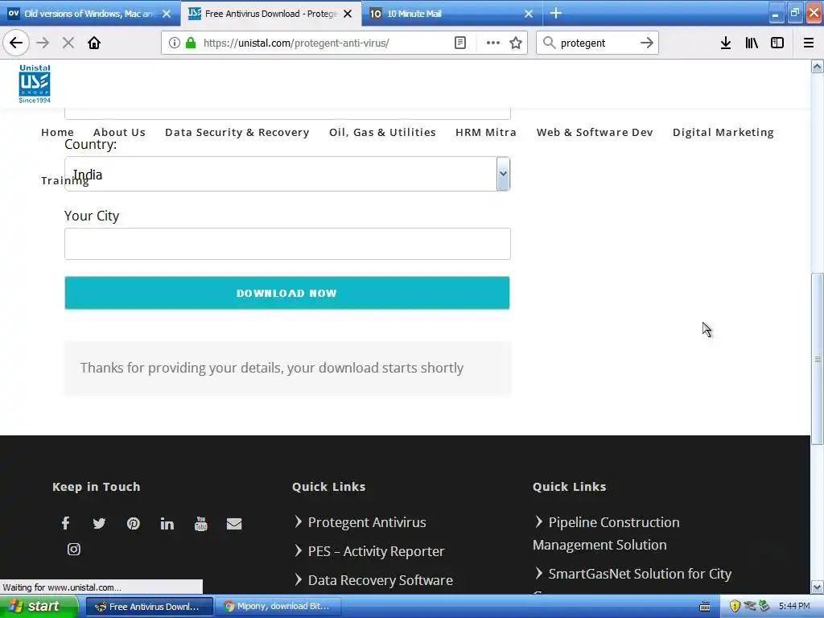This screenshot has width=824, height=618.
Task: Click the keyboard icon in taskbar
Action: click(x=705, y=607)
